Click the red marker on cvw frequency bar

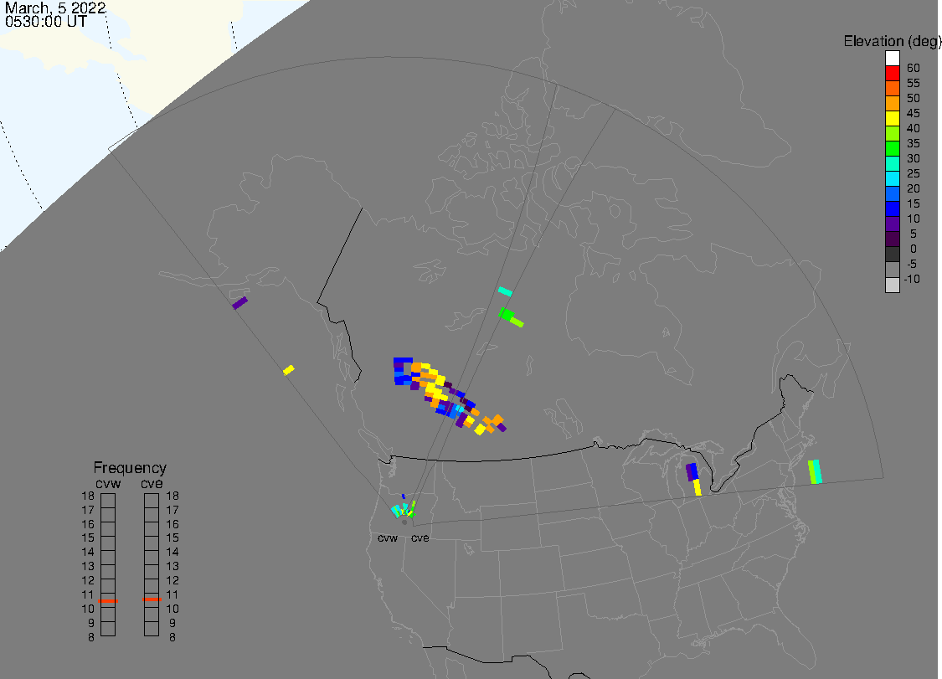click(108, 601)
